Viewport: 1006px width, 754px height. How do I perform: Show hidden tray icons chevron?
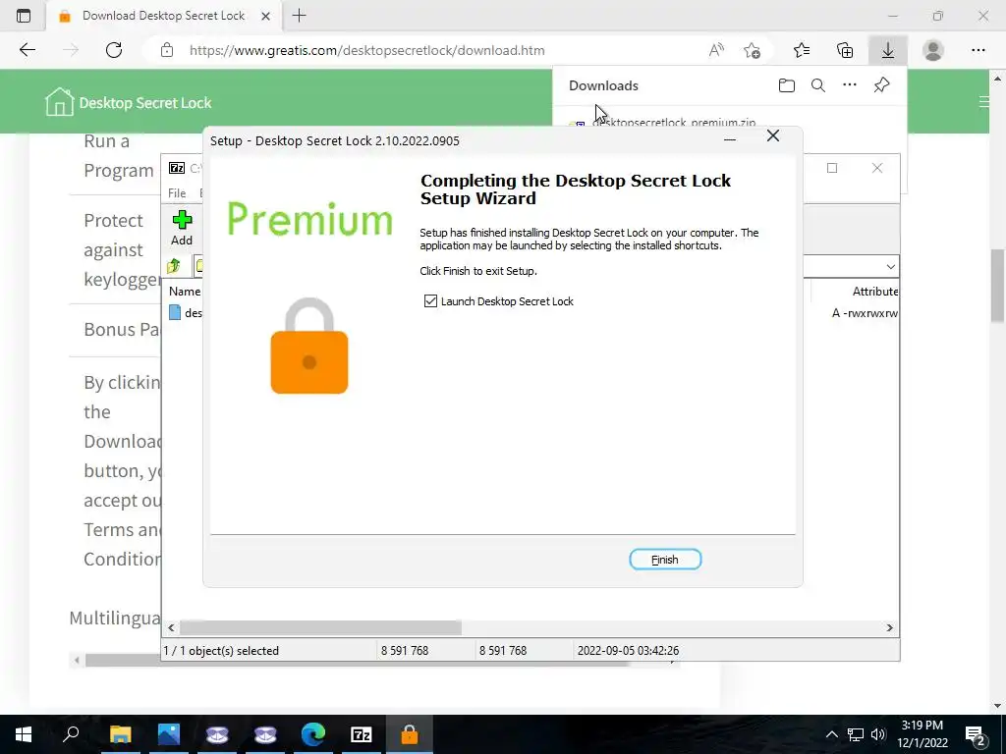[831, 734]
